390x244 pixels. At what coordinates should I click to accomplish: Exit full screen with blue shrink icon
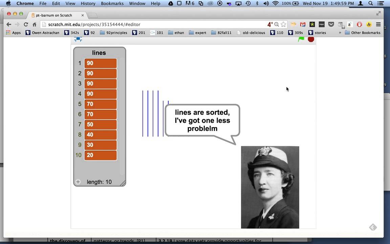[x=78, y=39]
